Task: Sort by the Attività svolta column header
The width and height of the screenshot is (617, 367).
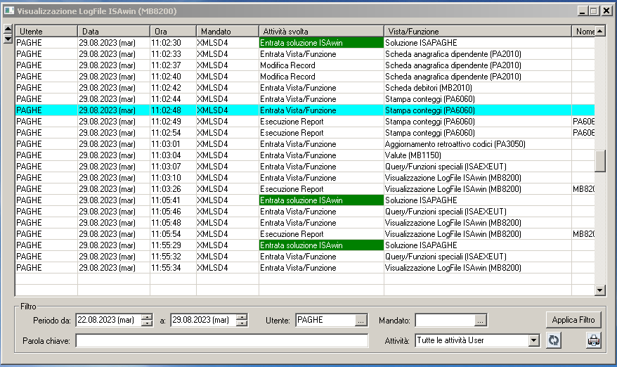Action: pyautogui.click(x=321, y=32)
